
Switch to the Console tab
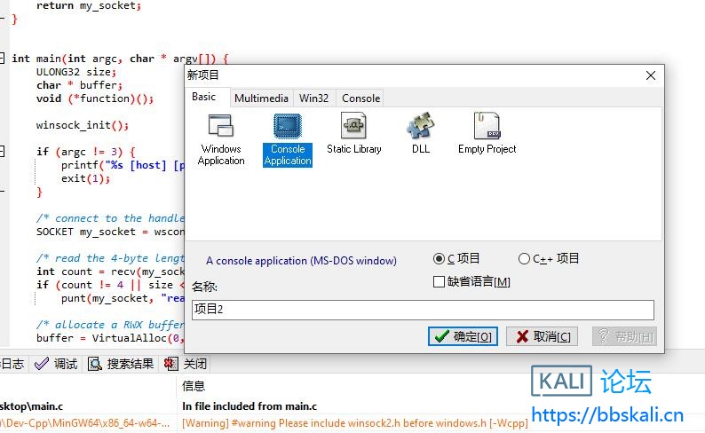(x=360, y=98)
